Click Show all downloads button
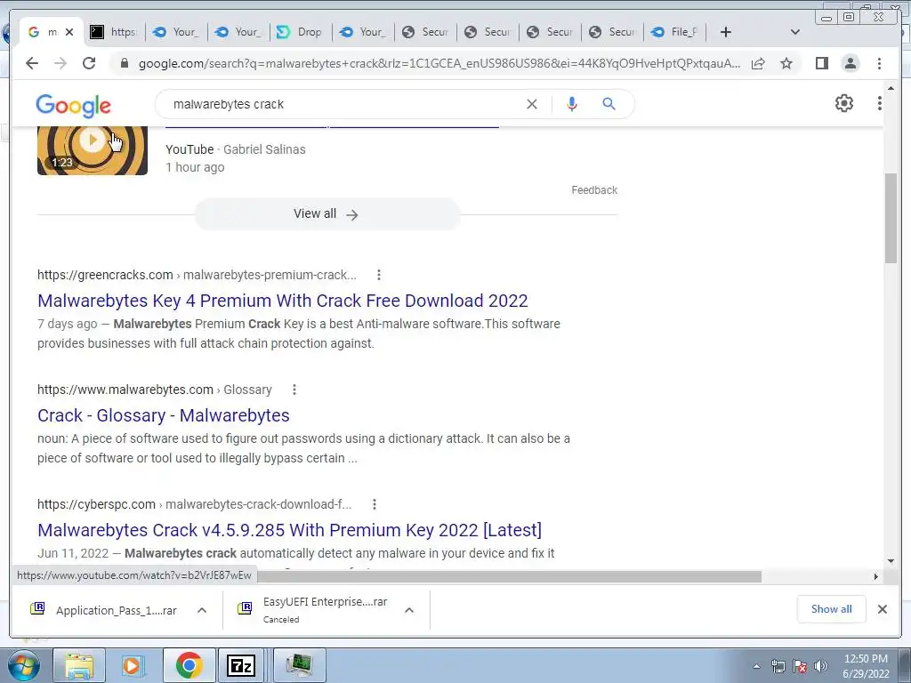 coord(832,609)
